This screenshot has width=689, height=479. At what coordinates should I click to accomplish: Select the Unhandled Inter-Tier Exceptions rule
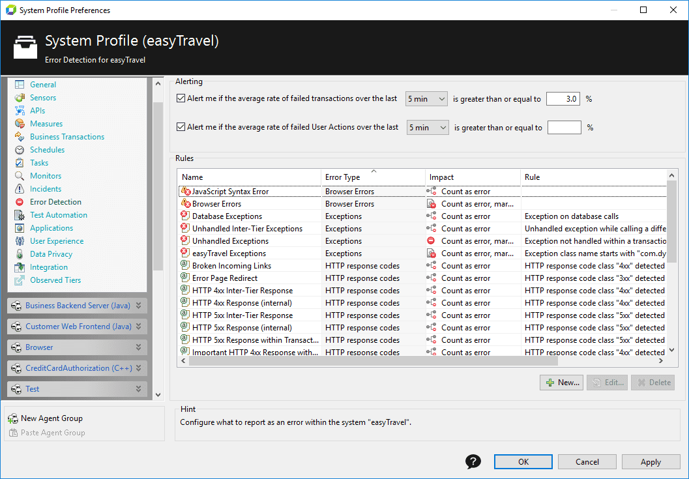[422, 229]
